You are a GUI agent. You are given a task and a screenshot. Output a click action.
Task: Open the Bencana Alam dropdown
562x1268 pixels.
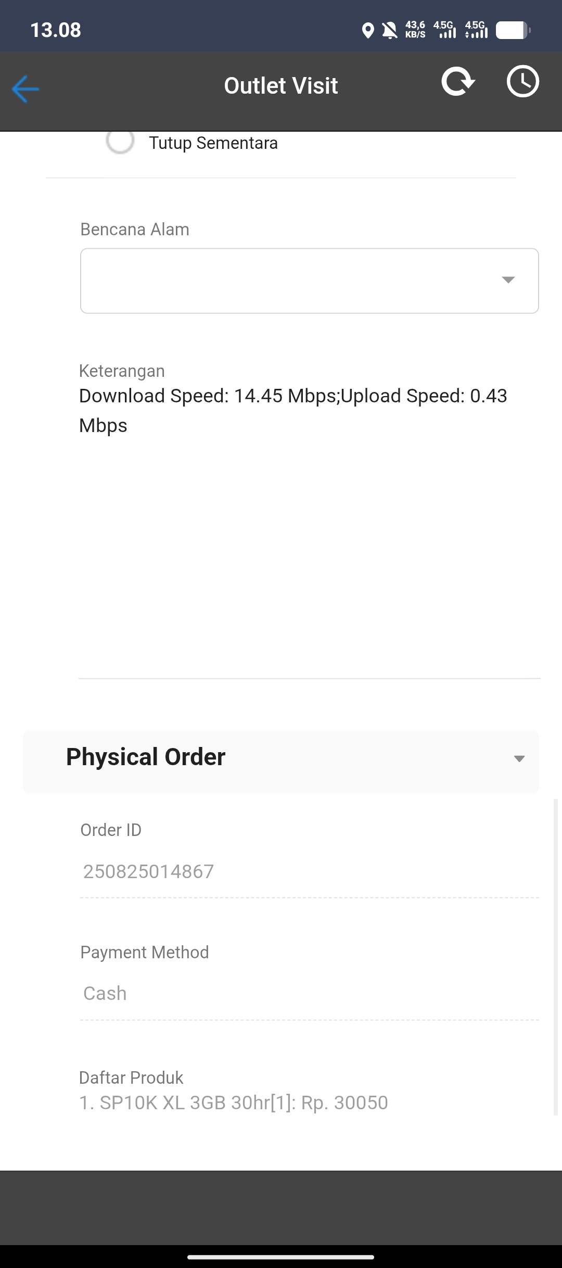point(309,281)
